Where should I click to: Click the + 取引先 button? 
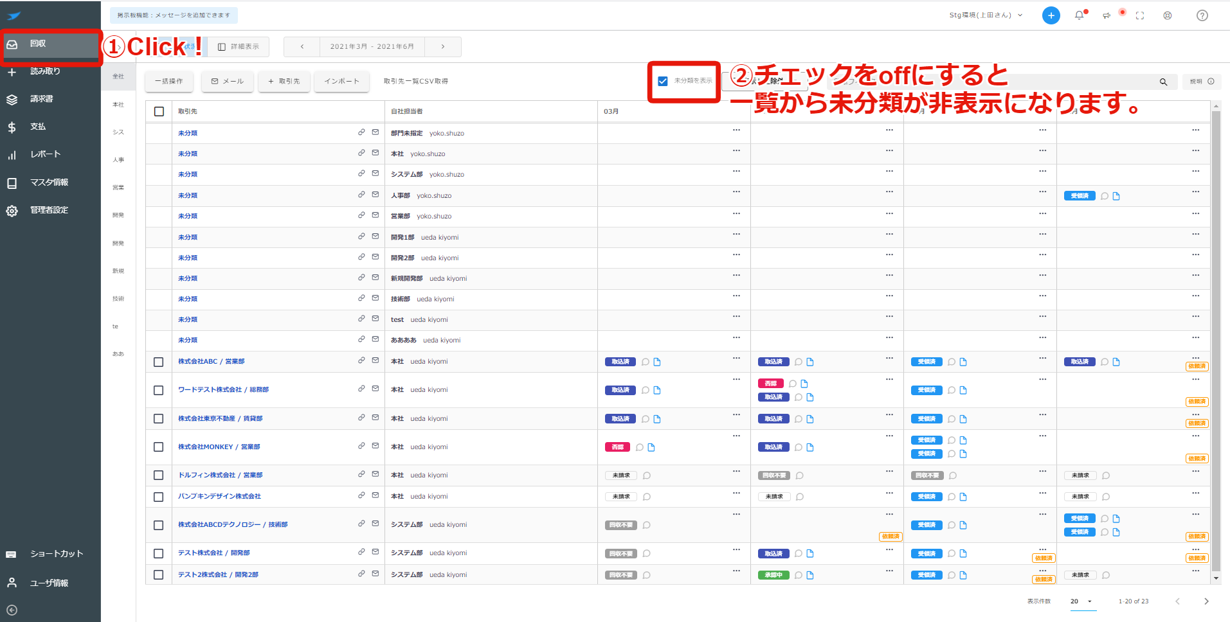(284, 82)
